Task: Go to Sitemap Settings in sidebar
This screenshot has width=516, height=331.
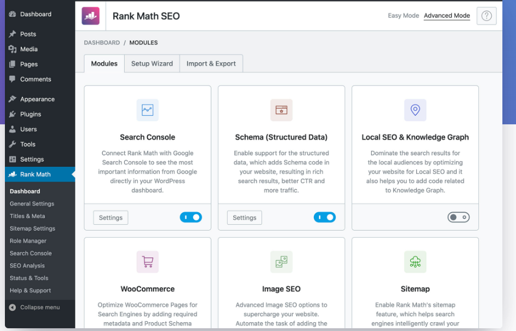Action: (32, 228)
